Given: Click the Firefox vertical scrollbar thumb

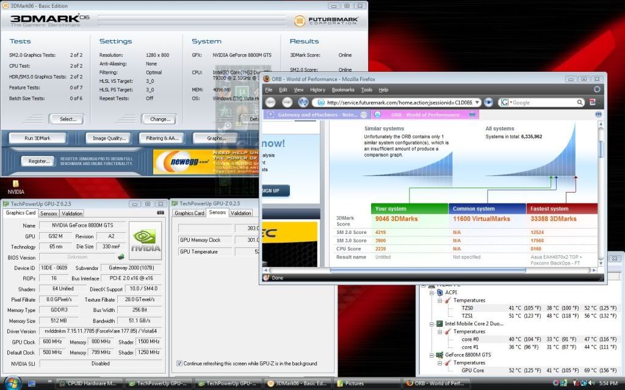Looking at the screenshot, I should 601,149.
